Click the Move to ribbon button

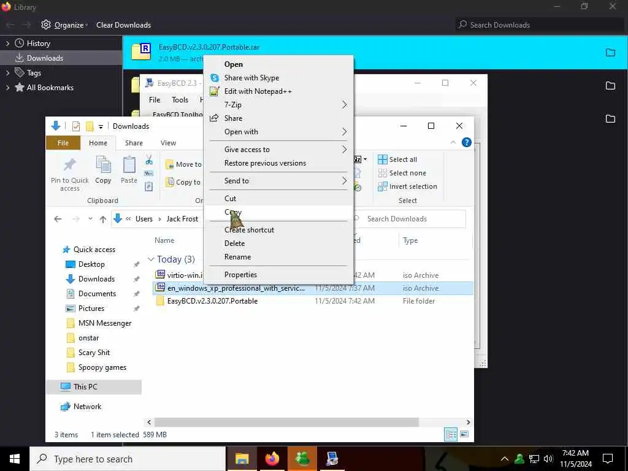tap(183, 164)
